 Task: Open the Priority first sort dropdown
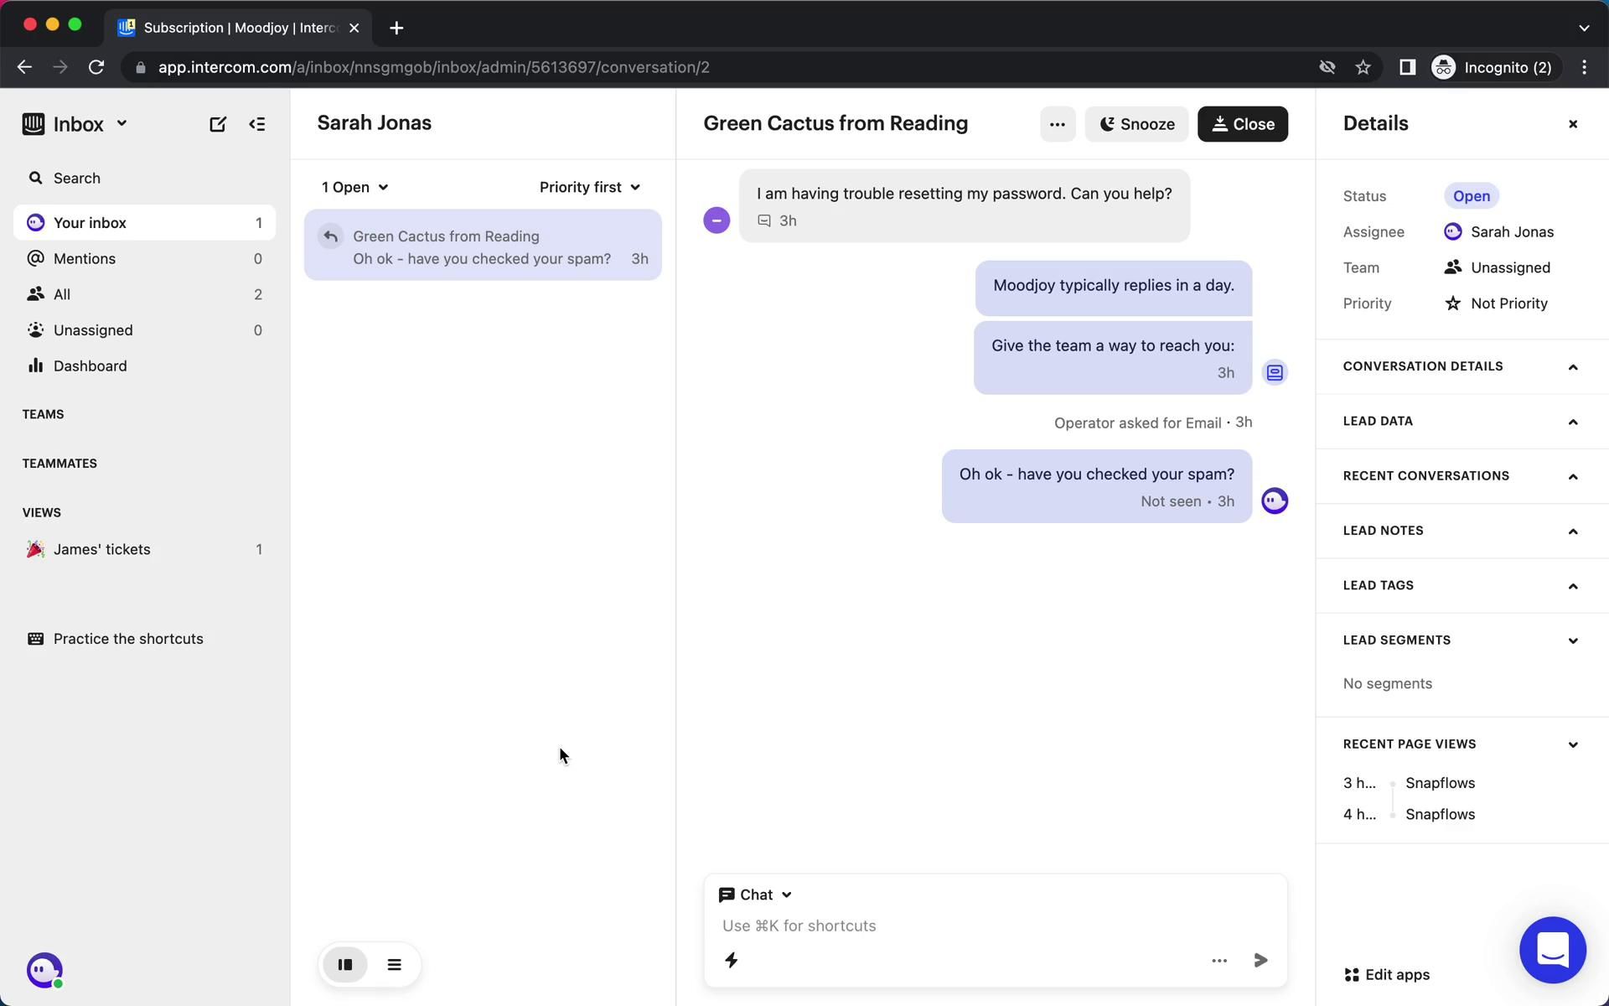pyautogui.click(x=589, y=187)
